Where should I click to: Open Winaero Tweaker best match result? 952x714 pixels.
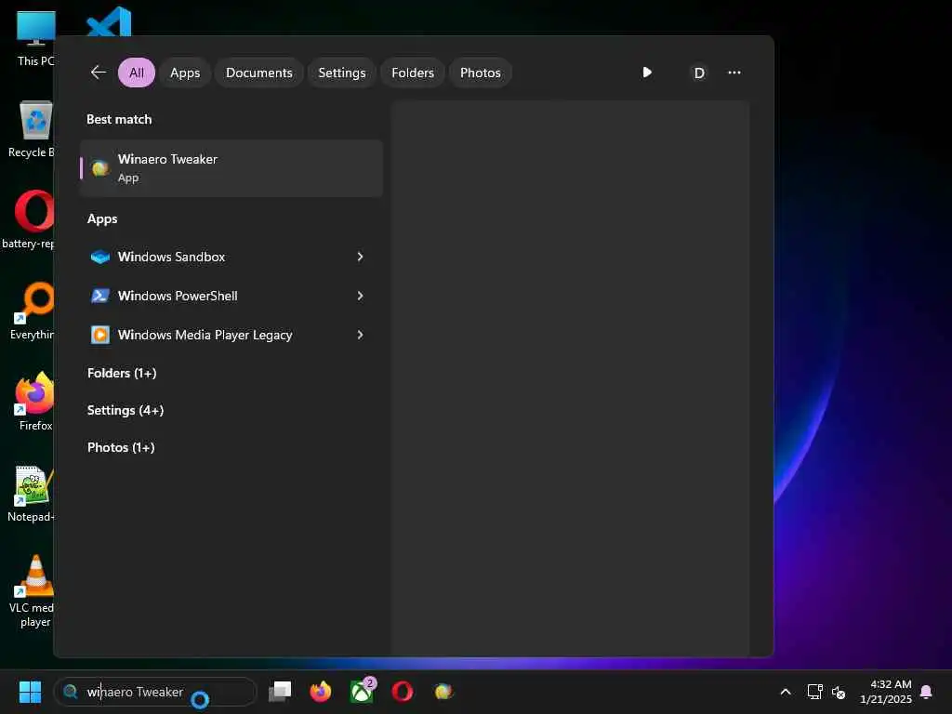pyautogui.click(x=231, y=168)
